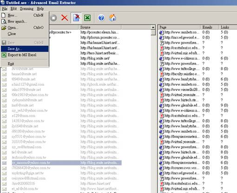Click source http://pforum.pccenter.co...
This screenshot has height=193, width=237.
coord(100,37)
